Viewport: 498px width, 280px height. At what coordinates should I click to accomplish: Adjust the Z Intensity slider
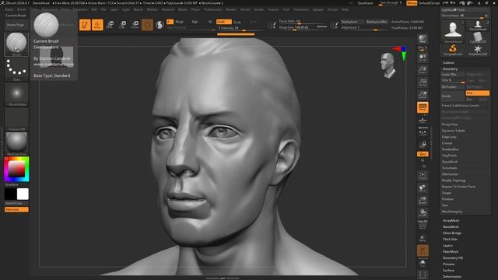(240, 28)
